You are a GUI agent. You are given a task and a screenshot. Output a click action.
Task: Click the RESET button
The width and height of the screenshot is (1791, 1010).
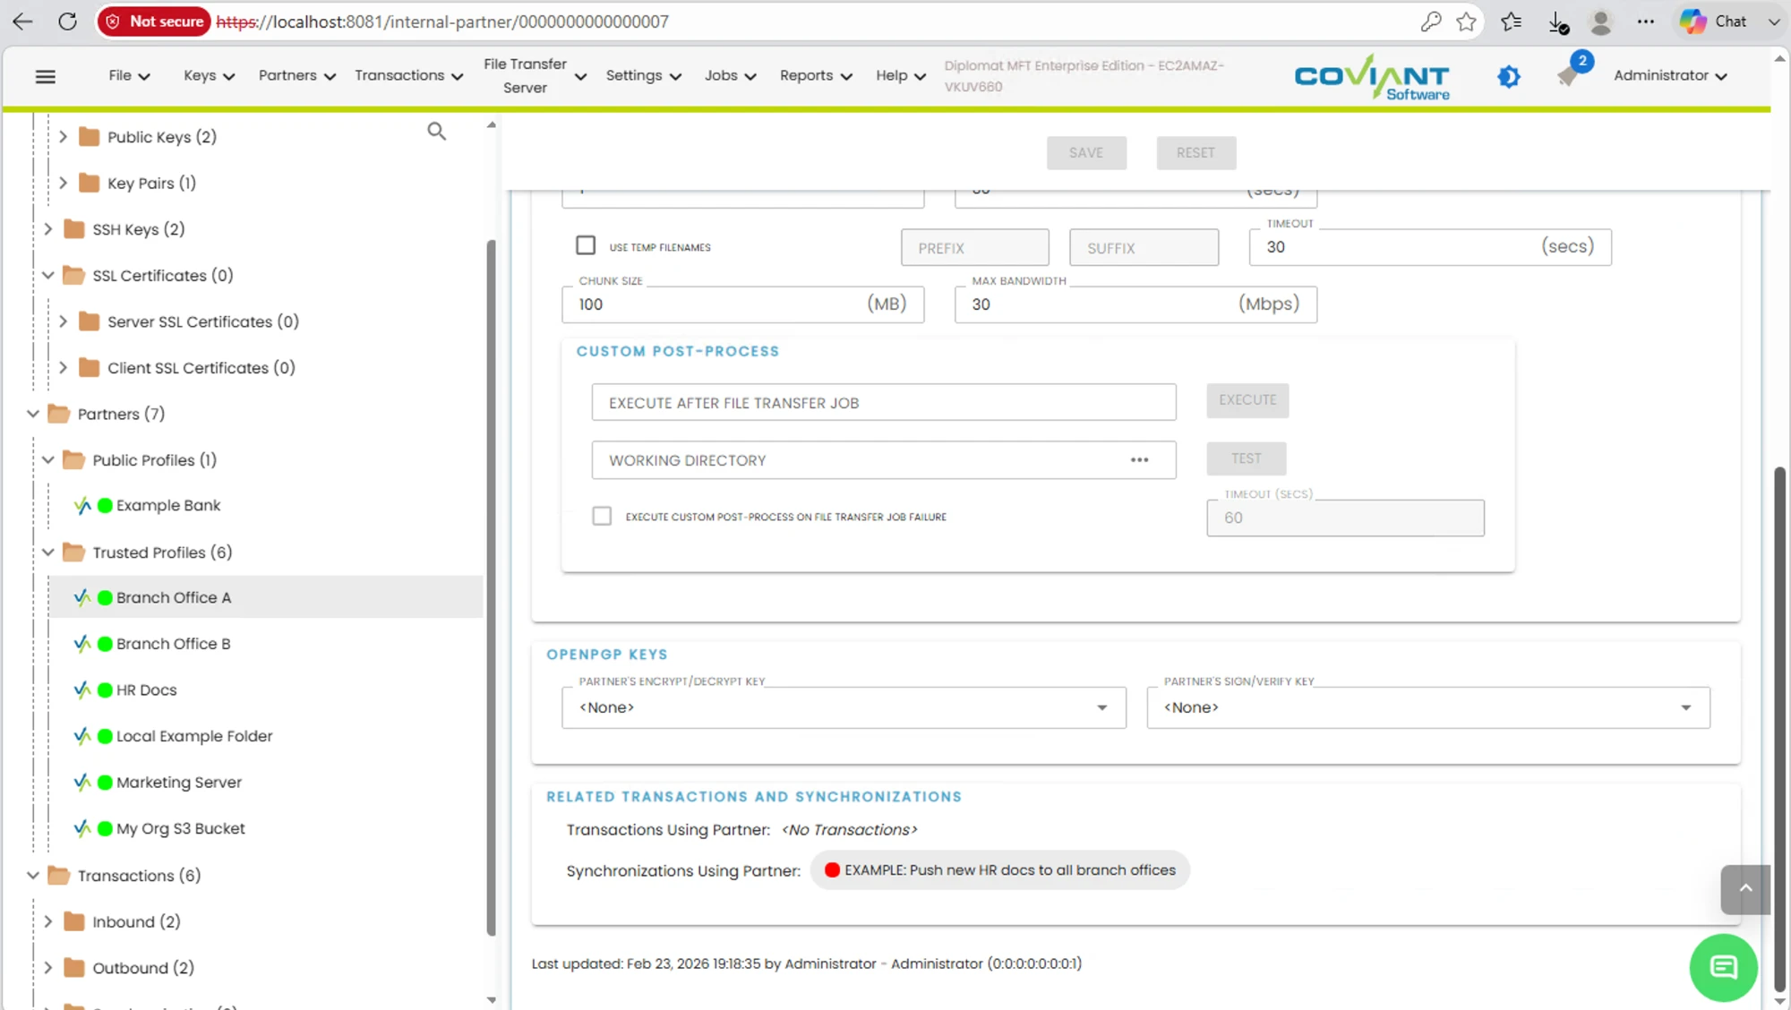(1195, 153)
